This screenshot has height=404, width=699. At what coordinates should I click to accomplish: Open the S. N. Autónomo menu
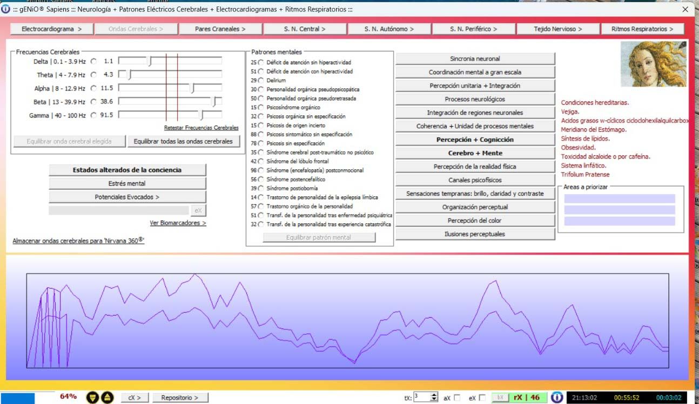[389, 29]
